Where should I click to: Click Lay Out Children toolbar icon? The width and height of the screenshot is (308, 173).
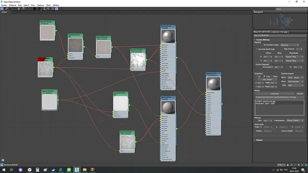click(x=48, y=9)
